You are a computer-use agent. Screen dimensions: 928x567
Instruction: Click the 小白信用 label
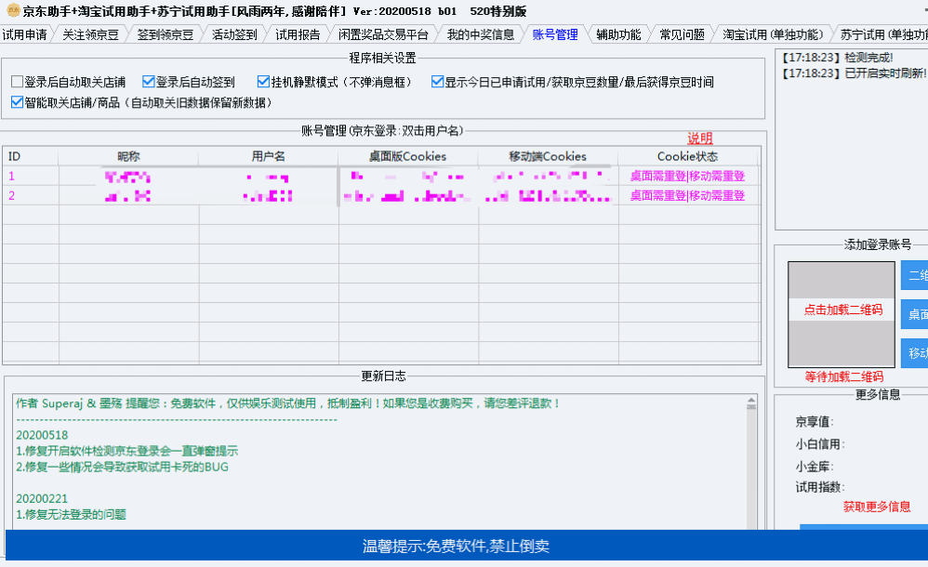click(x=820, y=444)
